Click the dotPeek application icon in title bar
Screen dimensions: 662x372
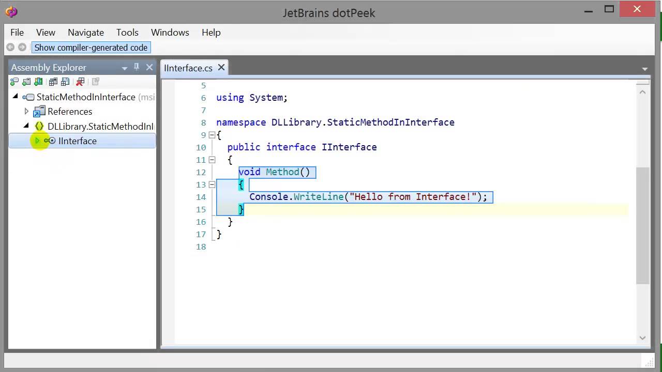[11, 12]
